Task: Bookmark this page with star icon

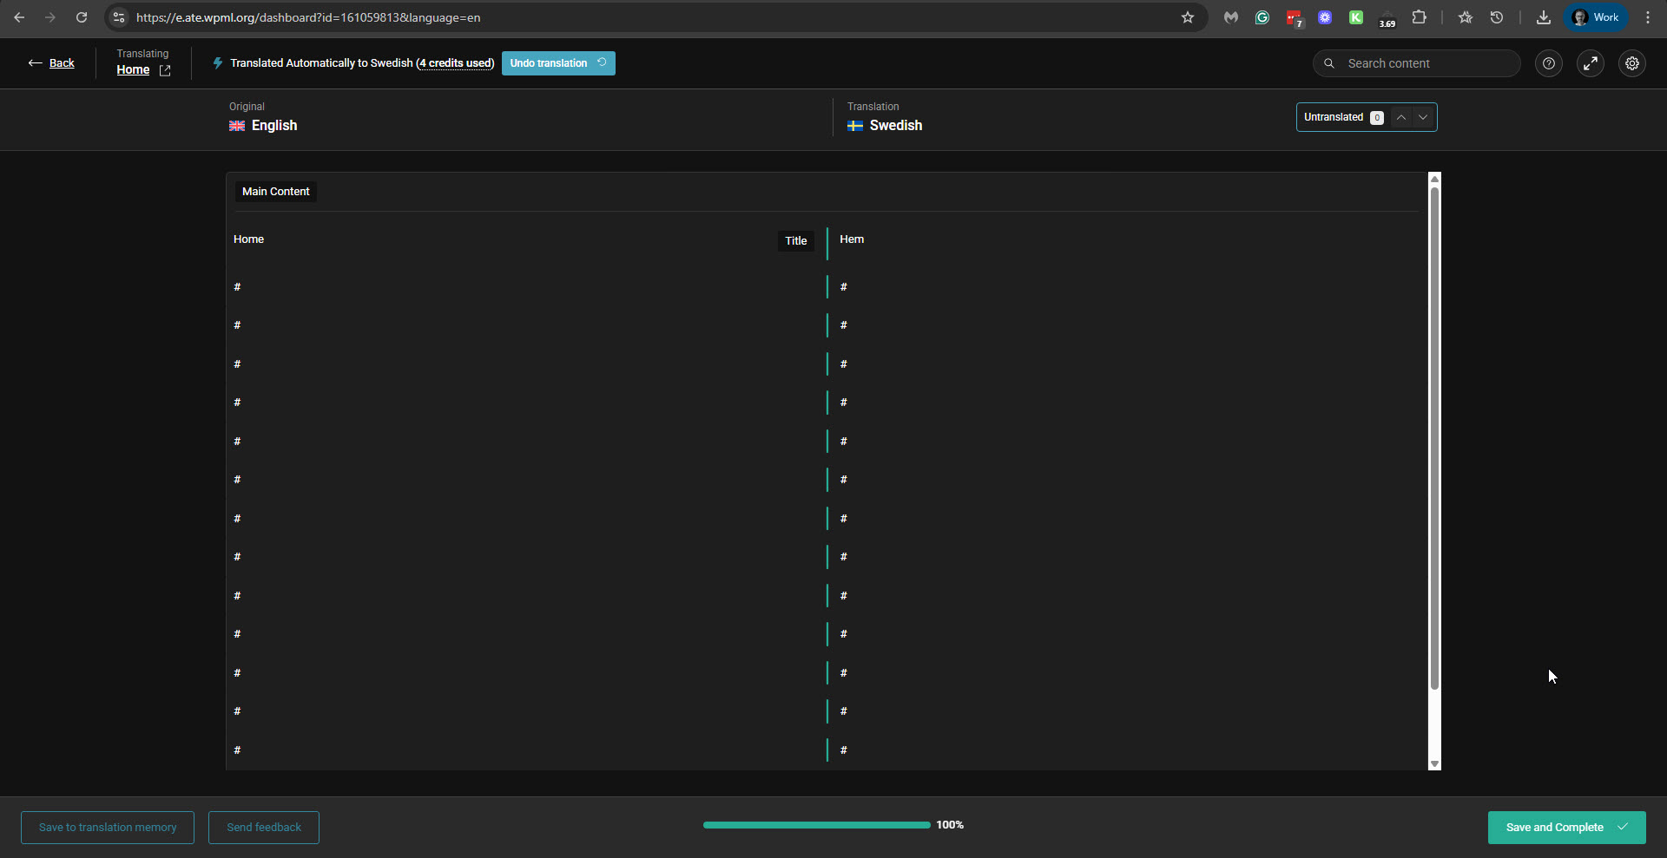Action: 1187,17
